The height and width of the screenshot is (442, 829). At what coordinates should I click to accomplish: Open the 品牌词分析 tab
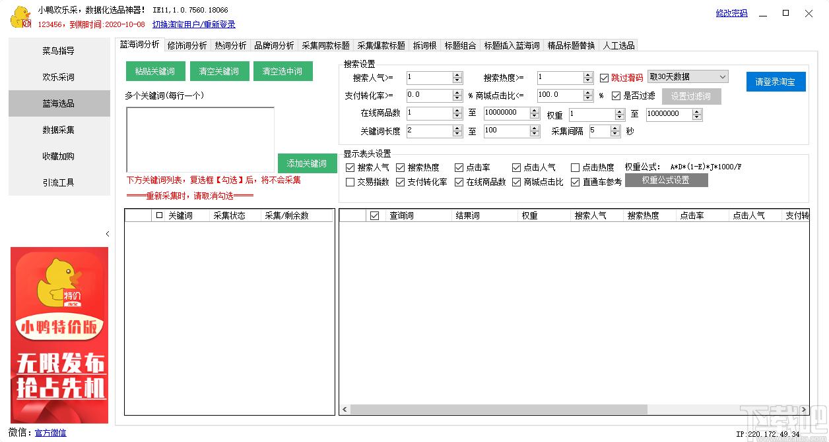pyautogui.click(x=274, y=45)
